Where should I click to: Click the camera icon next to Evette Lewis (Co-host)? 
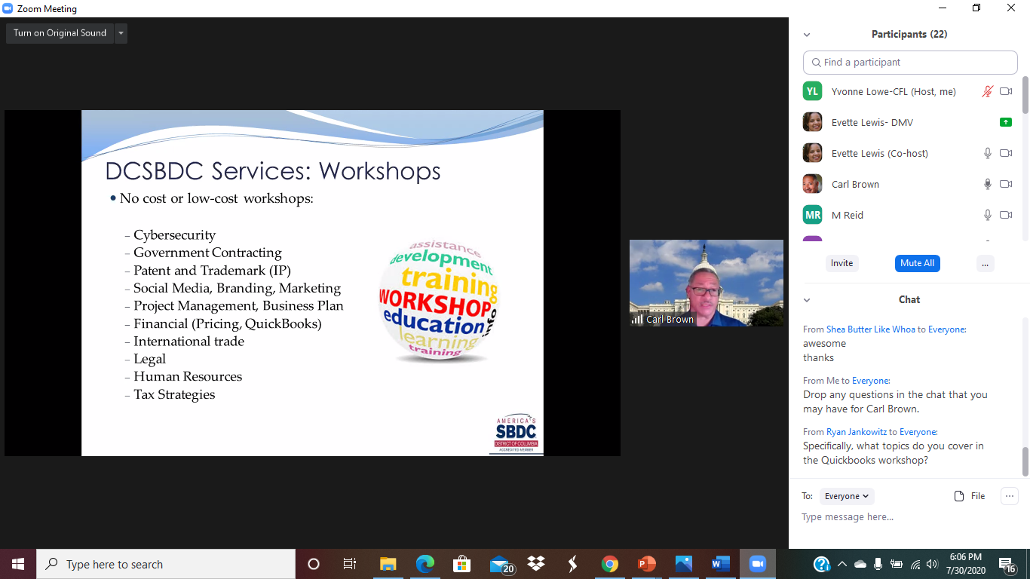1006,153
